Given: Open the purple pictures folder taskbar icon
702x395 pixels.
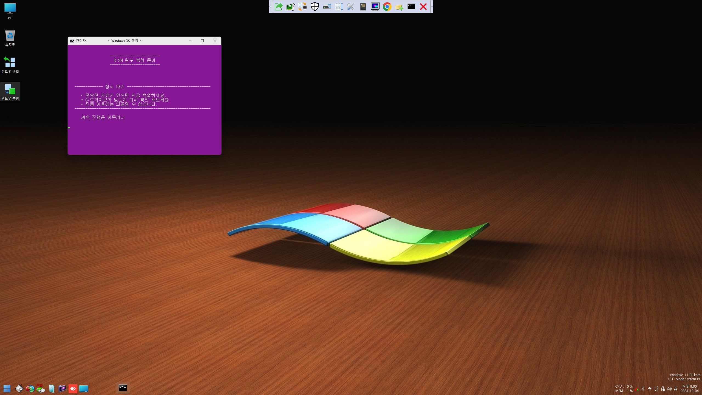Looking at the screenshot, I should click(62, 388).
